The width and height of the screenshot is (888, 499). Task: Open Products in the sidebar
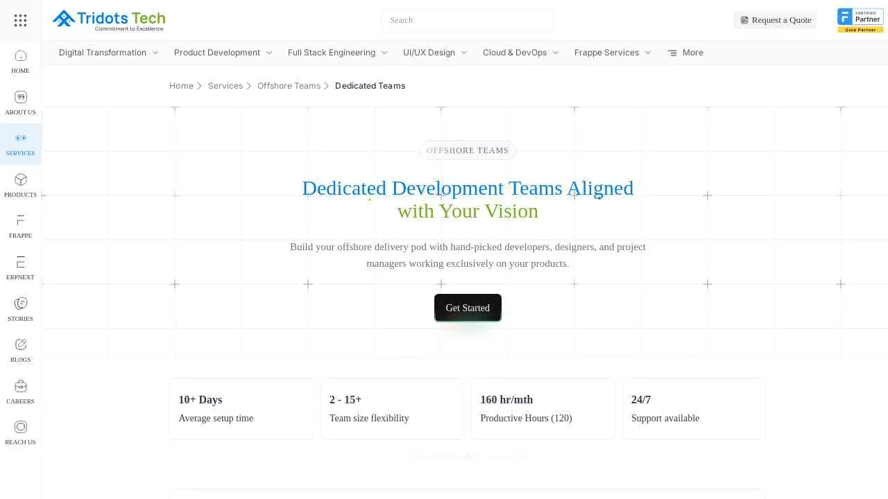(20, 185)
